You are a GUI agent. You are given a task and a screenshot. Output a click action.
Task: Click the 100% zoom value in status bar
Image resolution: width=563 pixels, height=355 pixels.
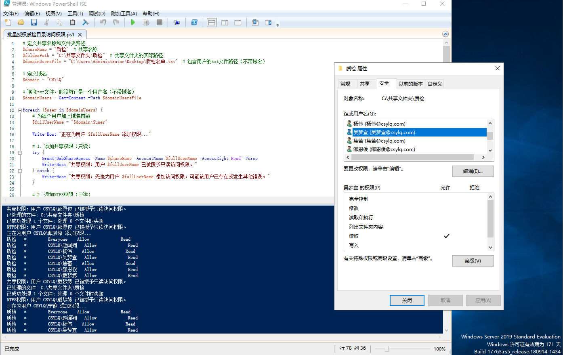[439, 349]
